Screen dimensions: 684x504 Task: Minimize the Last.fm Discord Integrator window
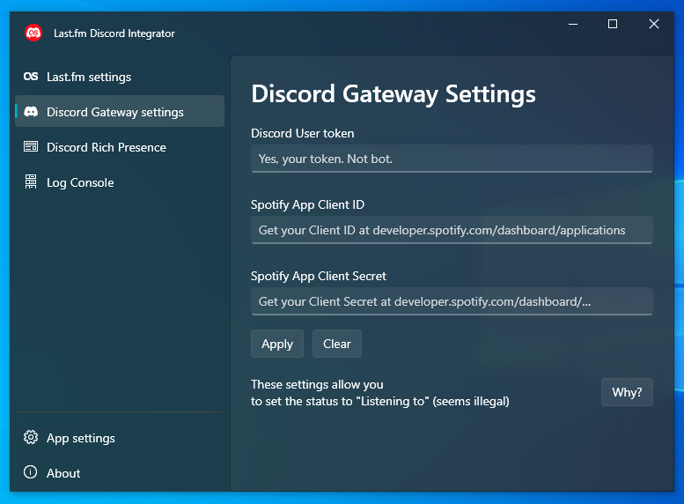point(573,24)
